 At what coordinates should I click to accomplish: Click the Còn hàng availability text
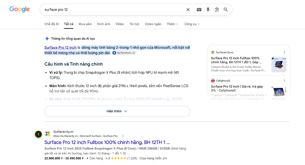(96, 158)
